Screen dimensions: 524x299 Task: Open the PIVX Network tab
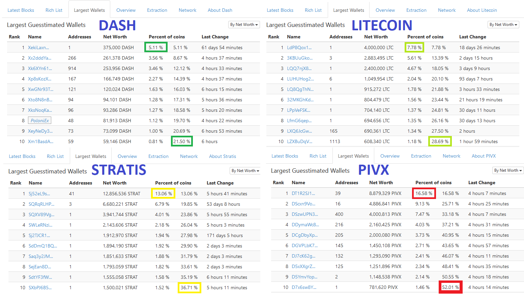point(452,156)
